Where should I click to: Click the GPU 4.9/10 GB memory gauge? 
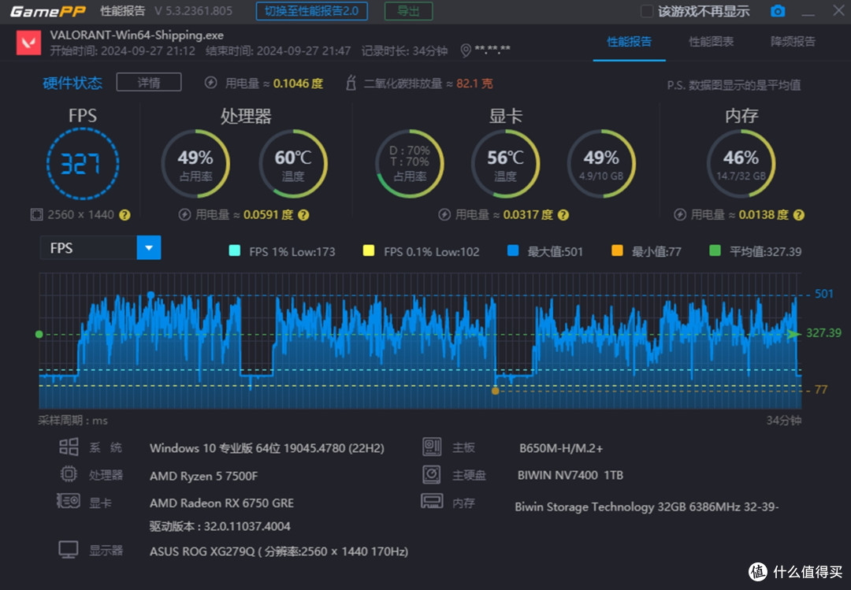(x=601, y=163)
